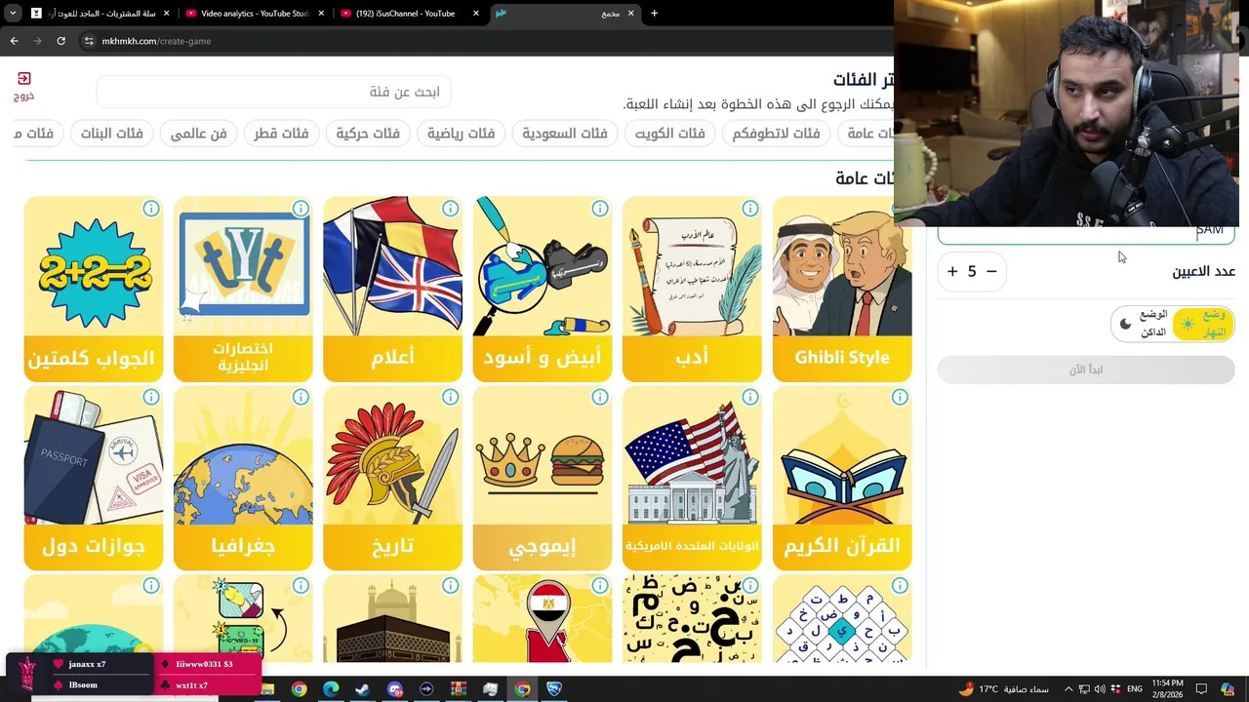Open info icon on اختصارات انجليزية card
The height and width of the screenshot is (702, 1249).
pos(301,209)
